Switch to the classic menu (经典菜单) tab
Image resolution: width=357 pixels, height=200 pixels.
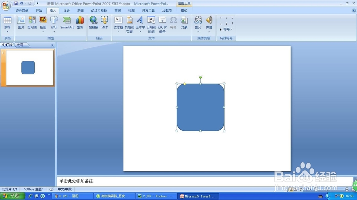[22, 11]
